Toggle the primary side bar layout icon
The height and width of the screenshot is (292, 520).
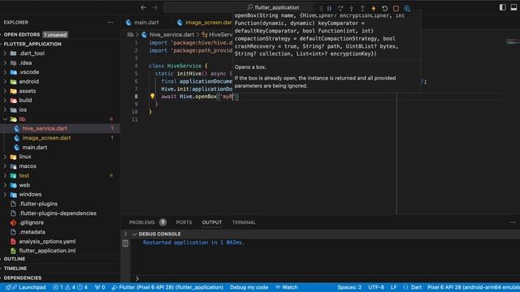(x=502, y=7)
